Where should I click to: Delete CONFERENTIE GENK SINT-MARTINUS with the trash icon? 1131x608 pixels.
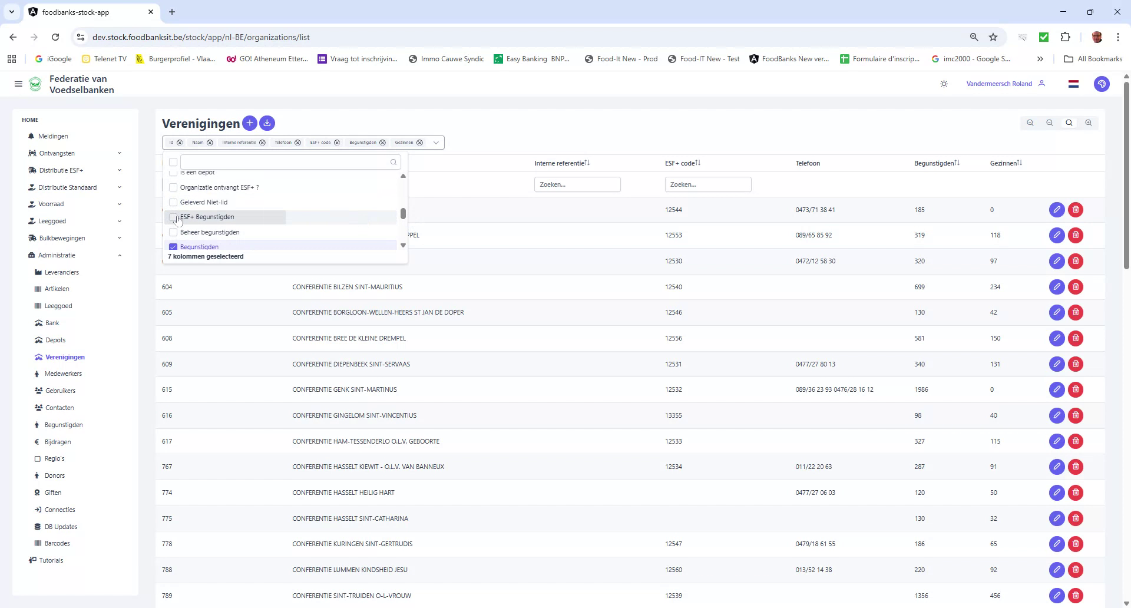1076,389
